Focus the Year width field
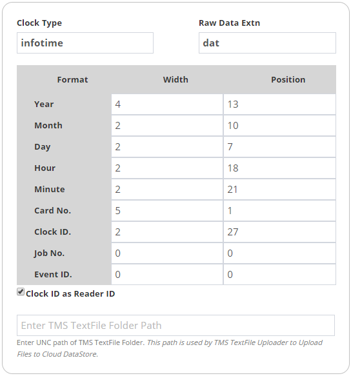The width and height of the screenshot is (351, 376). [x=167, y=104]
